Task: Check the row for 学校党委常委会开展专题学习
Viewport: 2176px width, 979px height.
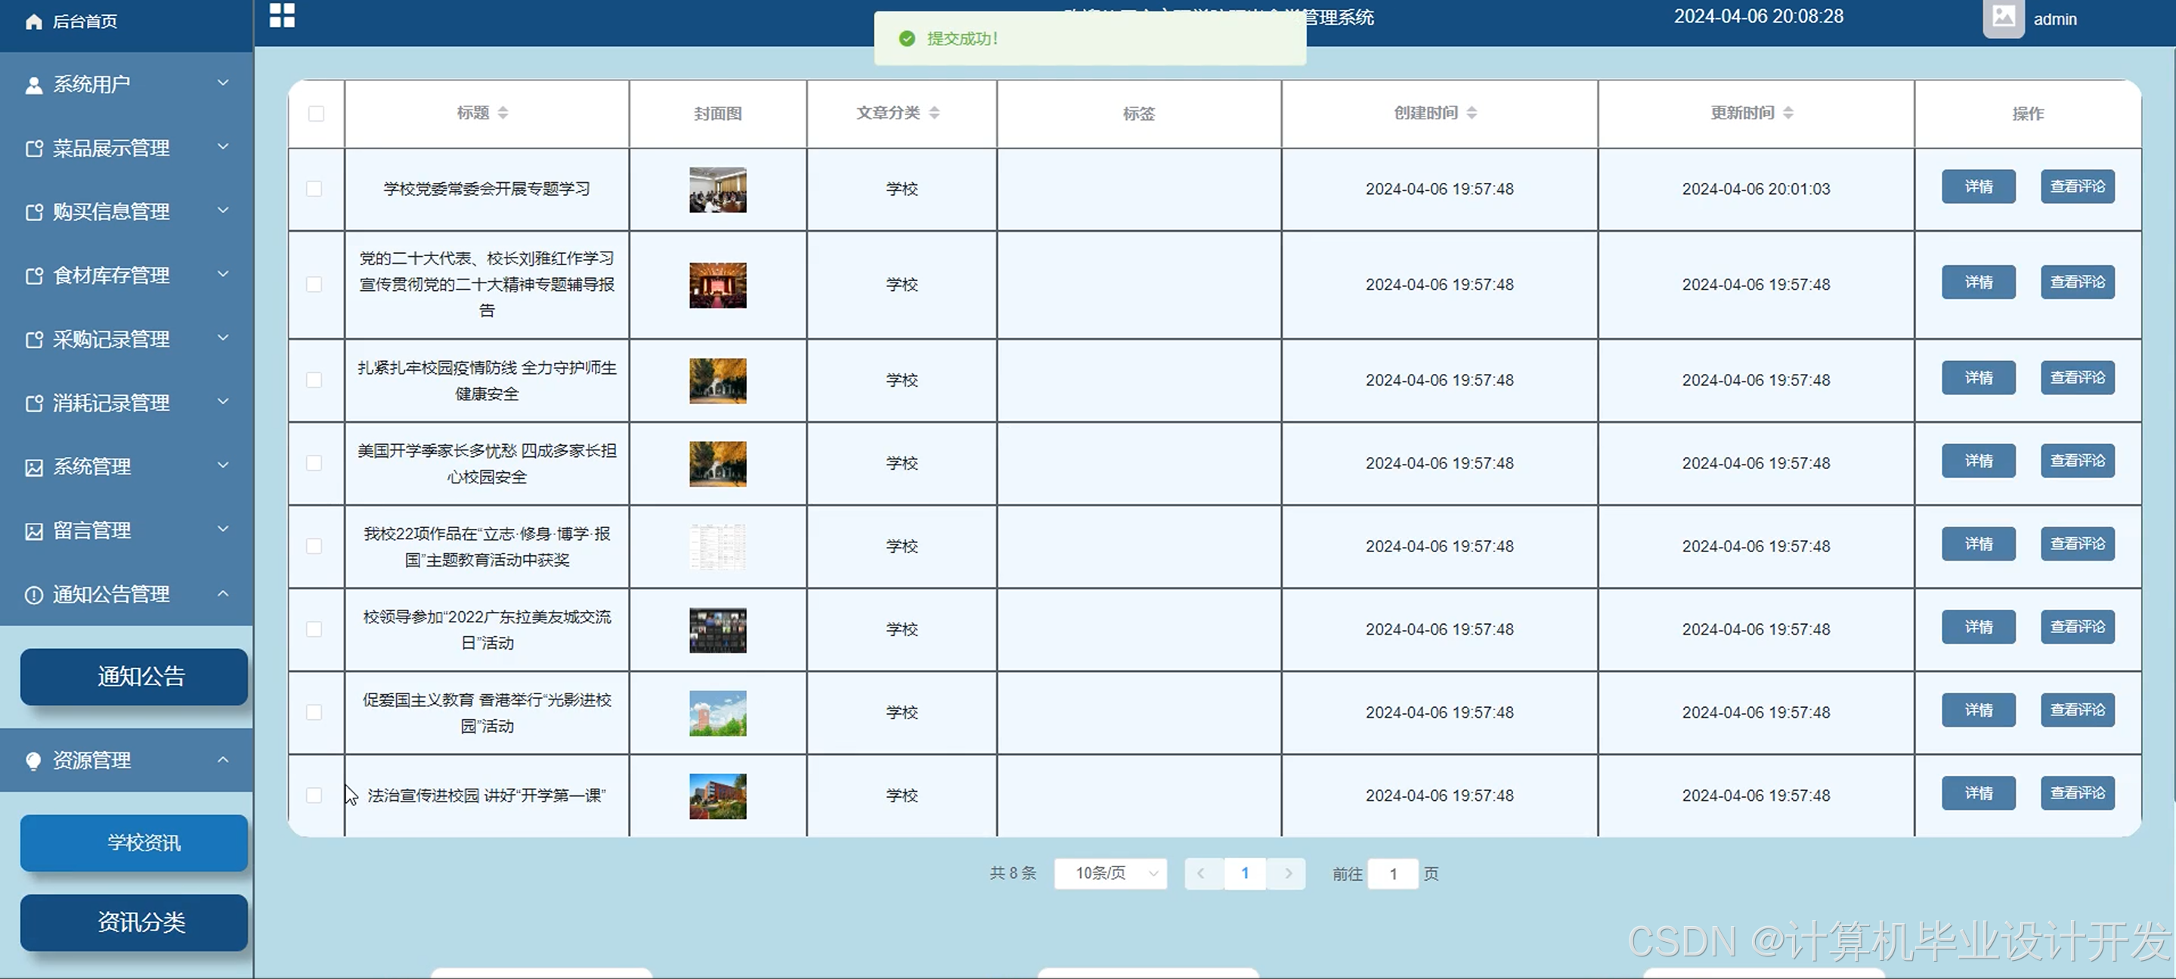Action: pyautogui.click(x=314, y=189)
